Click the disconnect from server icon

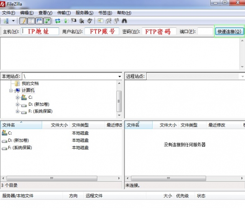click(x=82, y=21)
